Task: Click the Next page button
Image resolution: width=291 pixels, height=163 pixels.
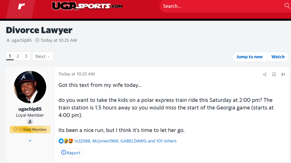Action: coord(42,56)
